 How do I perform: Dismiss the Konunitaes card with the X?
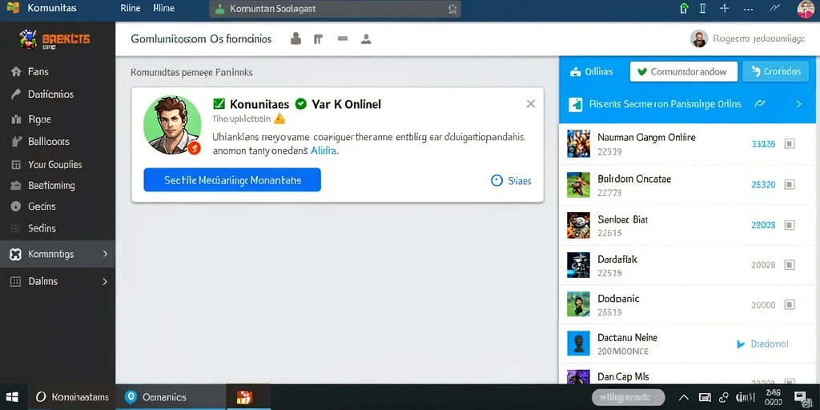click(530, 103)
